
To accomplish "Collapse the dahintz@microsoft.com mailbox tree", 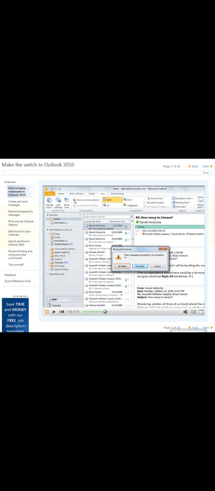I will [48, 230].
